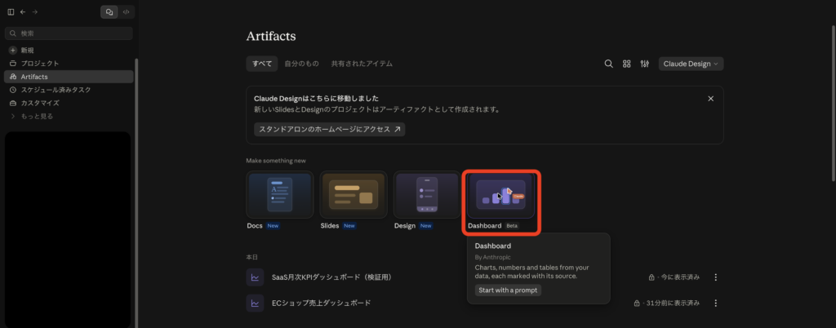Click the plus icon next to 新規

(13, 50)
